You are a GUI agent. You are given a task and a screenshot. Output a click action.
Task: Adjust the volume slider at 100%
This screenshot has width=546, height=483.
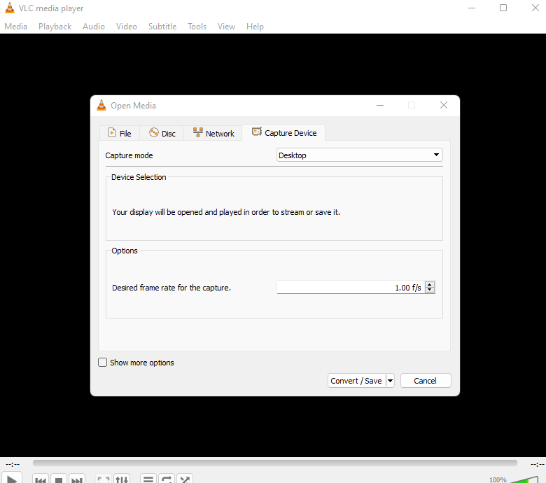(x=525, y=480)
